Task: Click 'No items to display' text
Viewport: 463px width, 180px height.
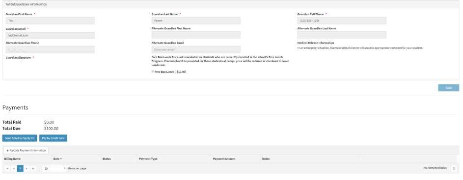Action: pyautogui.click(x=435, y=168)
